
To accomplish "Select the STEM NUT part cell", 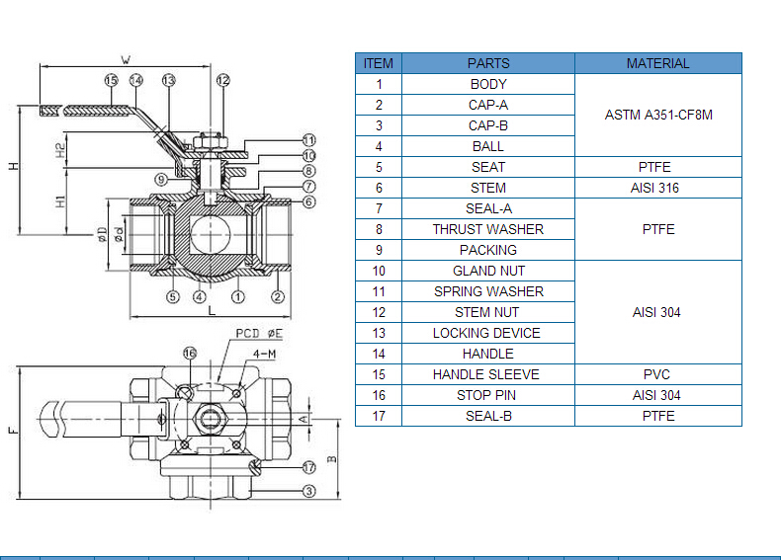I will (488, 312).
